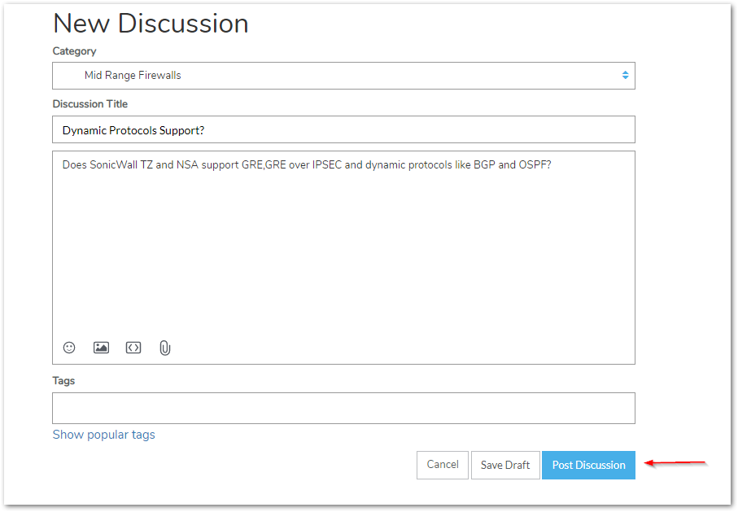Viewport: 738px width, 512px height.
Task: Click the Post Discussion button
Action: [x=589, y=465]
